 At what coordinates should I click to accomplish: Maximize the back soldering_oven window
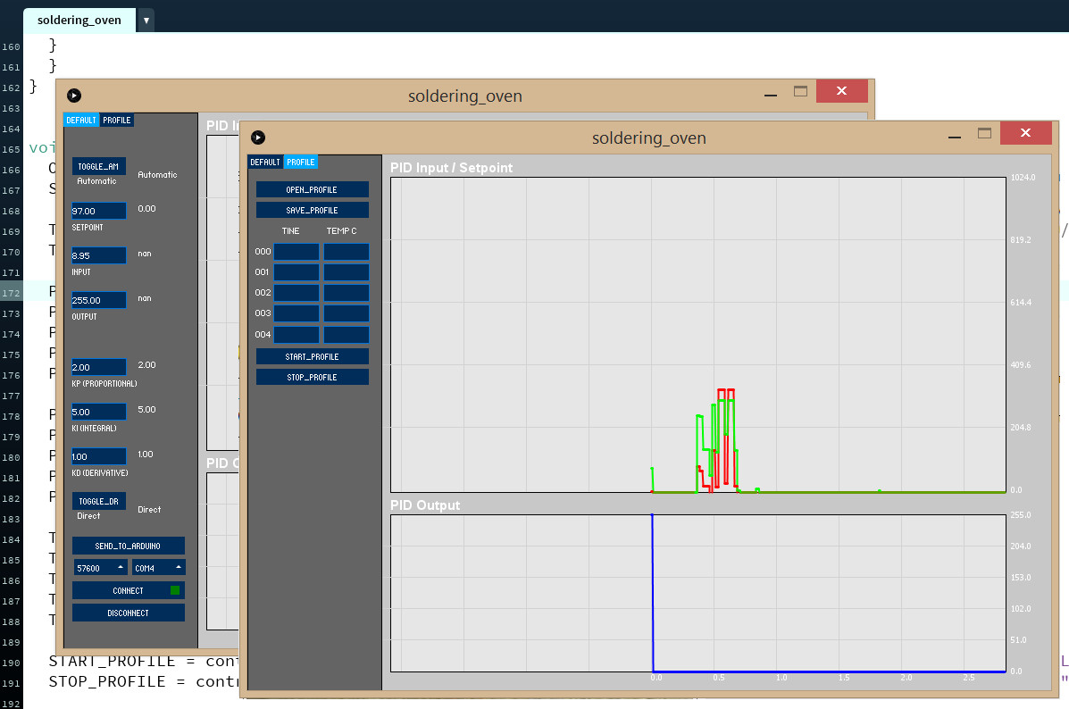[801, 91]
